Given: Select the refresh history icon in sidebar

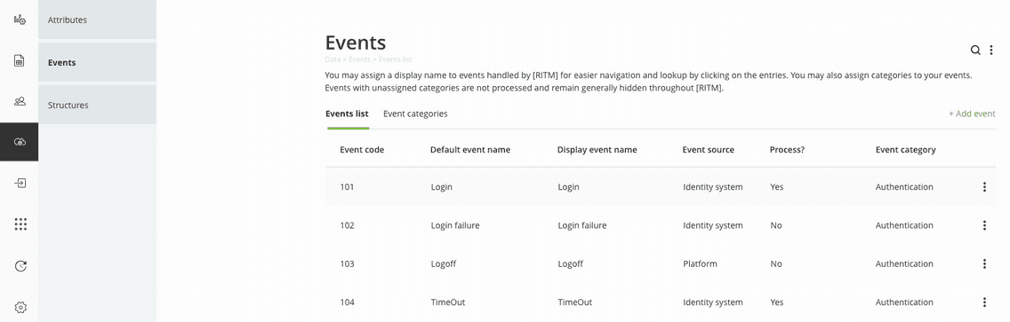Looking at the screenshot, I should click(20, 265).
